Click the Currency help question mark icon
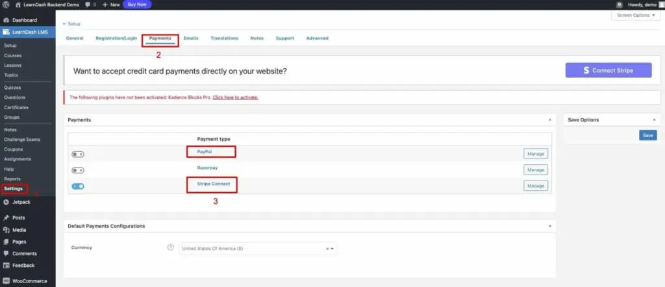This screenshot has height=287, width=665. click(171, 247)
